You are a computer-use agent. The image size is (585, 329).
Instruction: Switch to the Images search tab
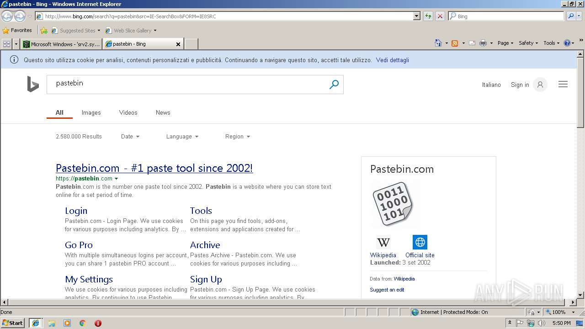(x=91, y=112)
